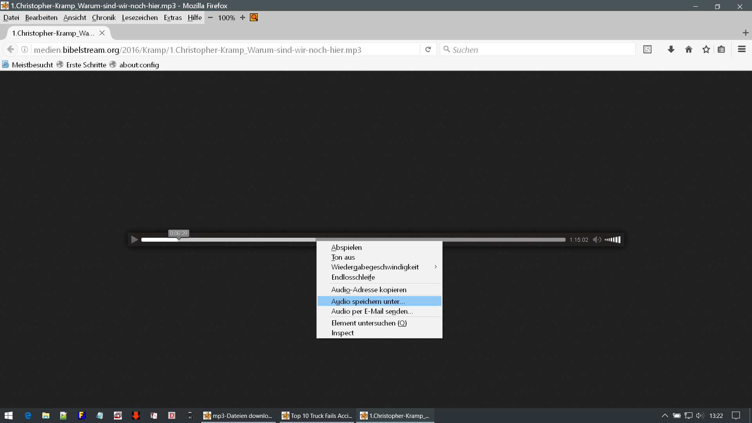Choose Audio speichern unter...
752x423 pixels.
pos(368,301)
